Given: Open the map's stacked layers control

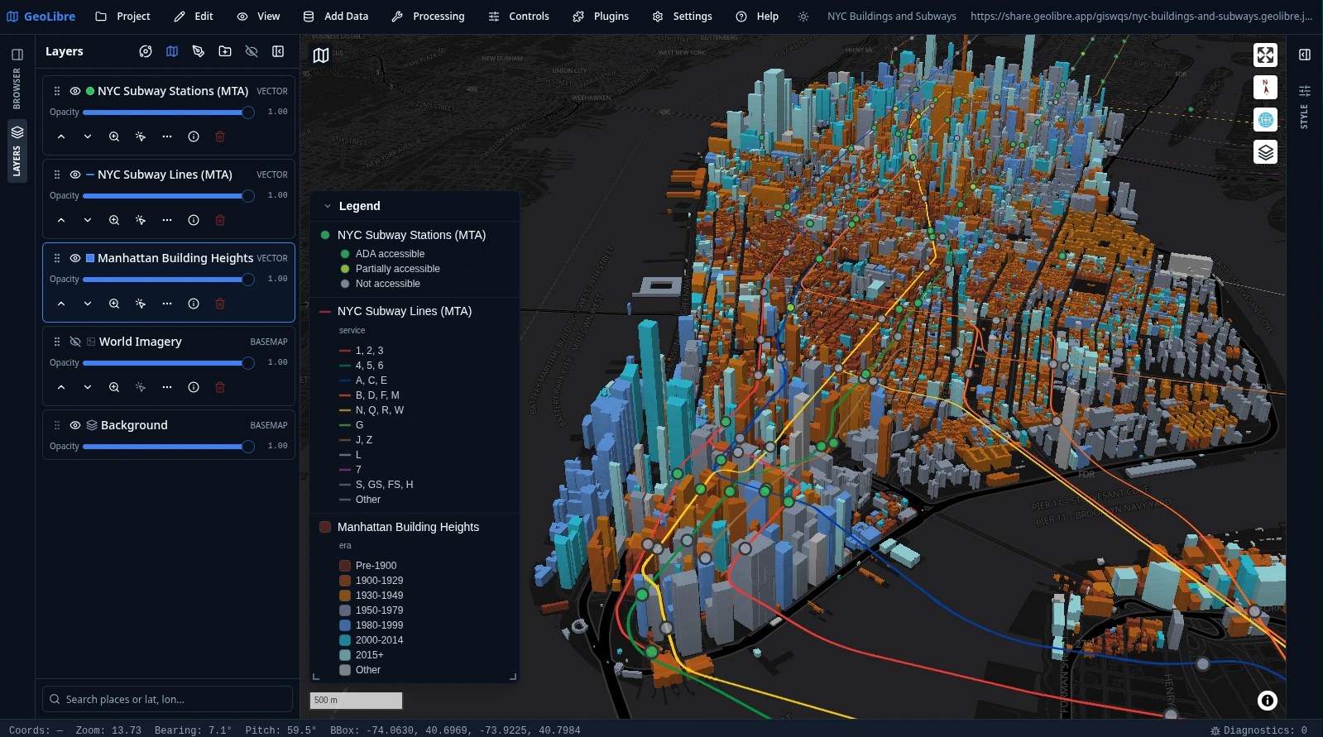Looking at the screenshot, I should coord(1265,152).
